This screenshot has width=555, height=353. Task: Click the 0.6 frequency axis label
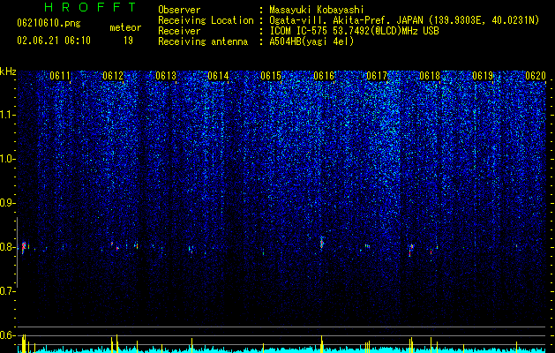click(x=7, y=335)
